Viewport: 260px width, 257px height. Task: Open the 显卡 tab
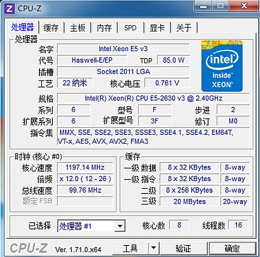[157, 27]
